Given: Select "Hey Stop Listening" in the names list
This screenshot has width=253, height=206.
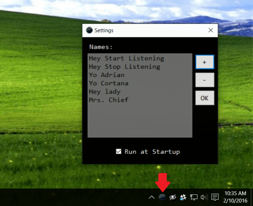Looking at the screenshot, I should pos(125,67).
